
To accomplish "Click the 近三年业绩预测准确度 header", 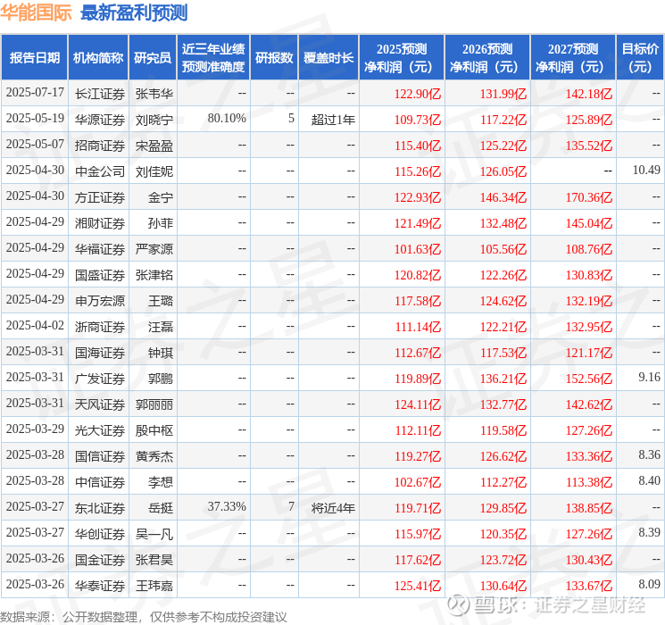I will point(213,58).
